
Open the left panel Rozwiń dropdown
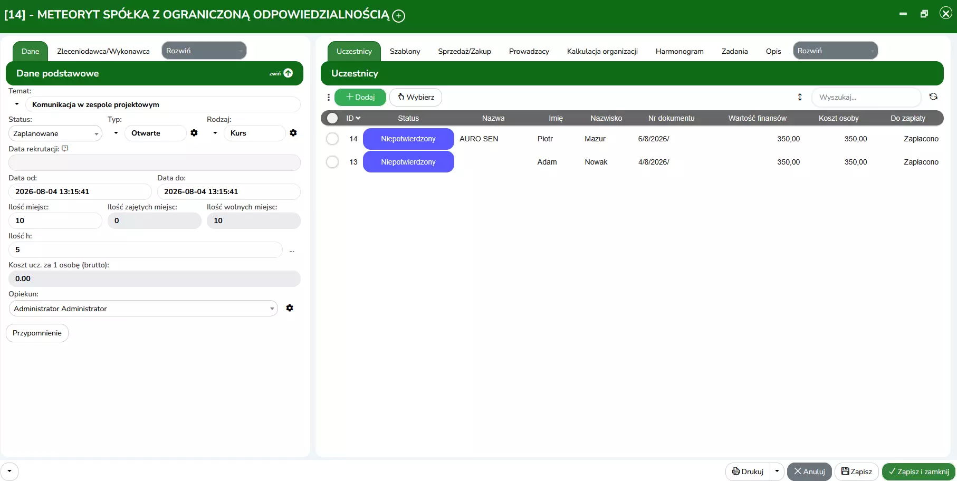[204, 51]
